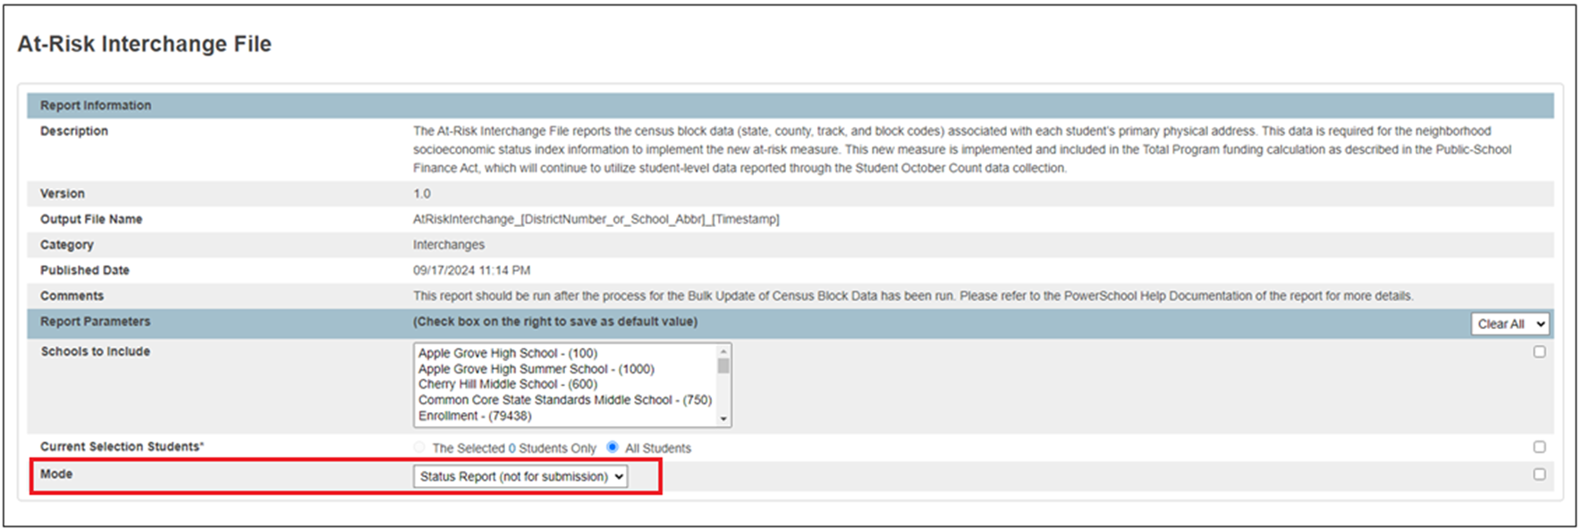Click the schools list scroll up arrow
1581x530 pixels.
point(723,350)
